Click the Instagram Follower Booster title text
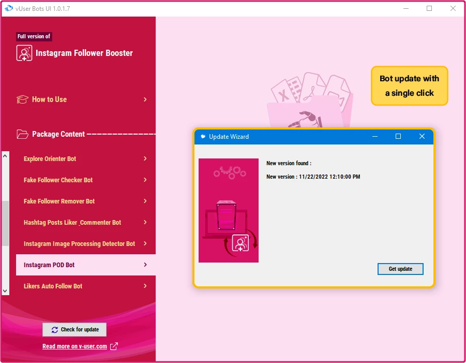The image size is (466, 363). click(x=84, y=53)
